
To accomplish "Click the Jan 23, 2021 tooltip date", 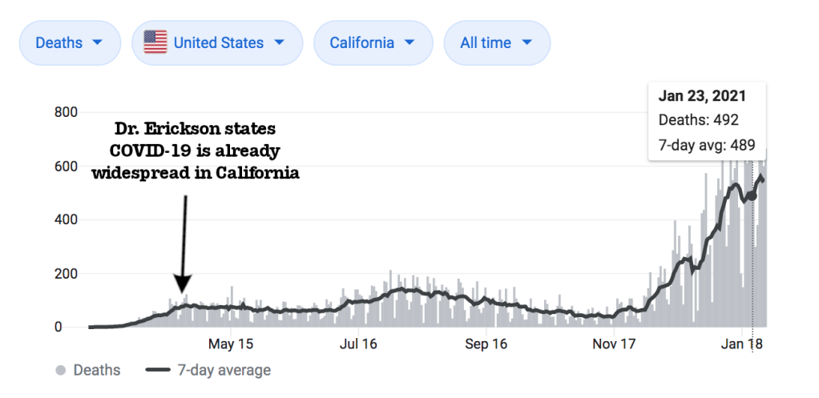I will tap(702, 96).
